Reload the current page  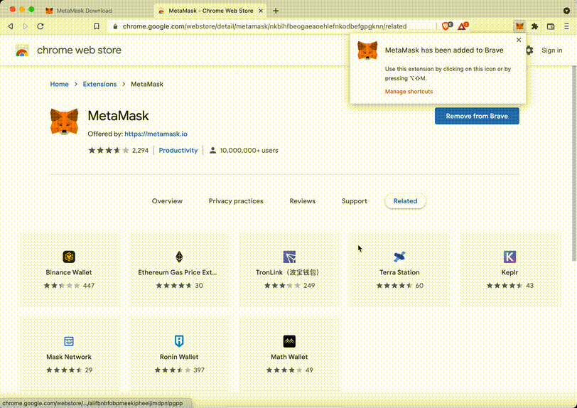pyautogui.click(x=41, y=26)
